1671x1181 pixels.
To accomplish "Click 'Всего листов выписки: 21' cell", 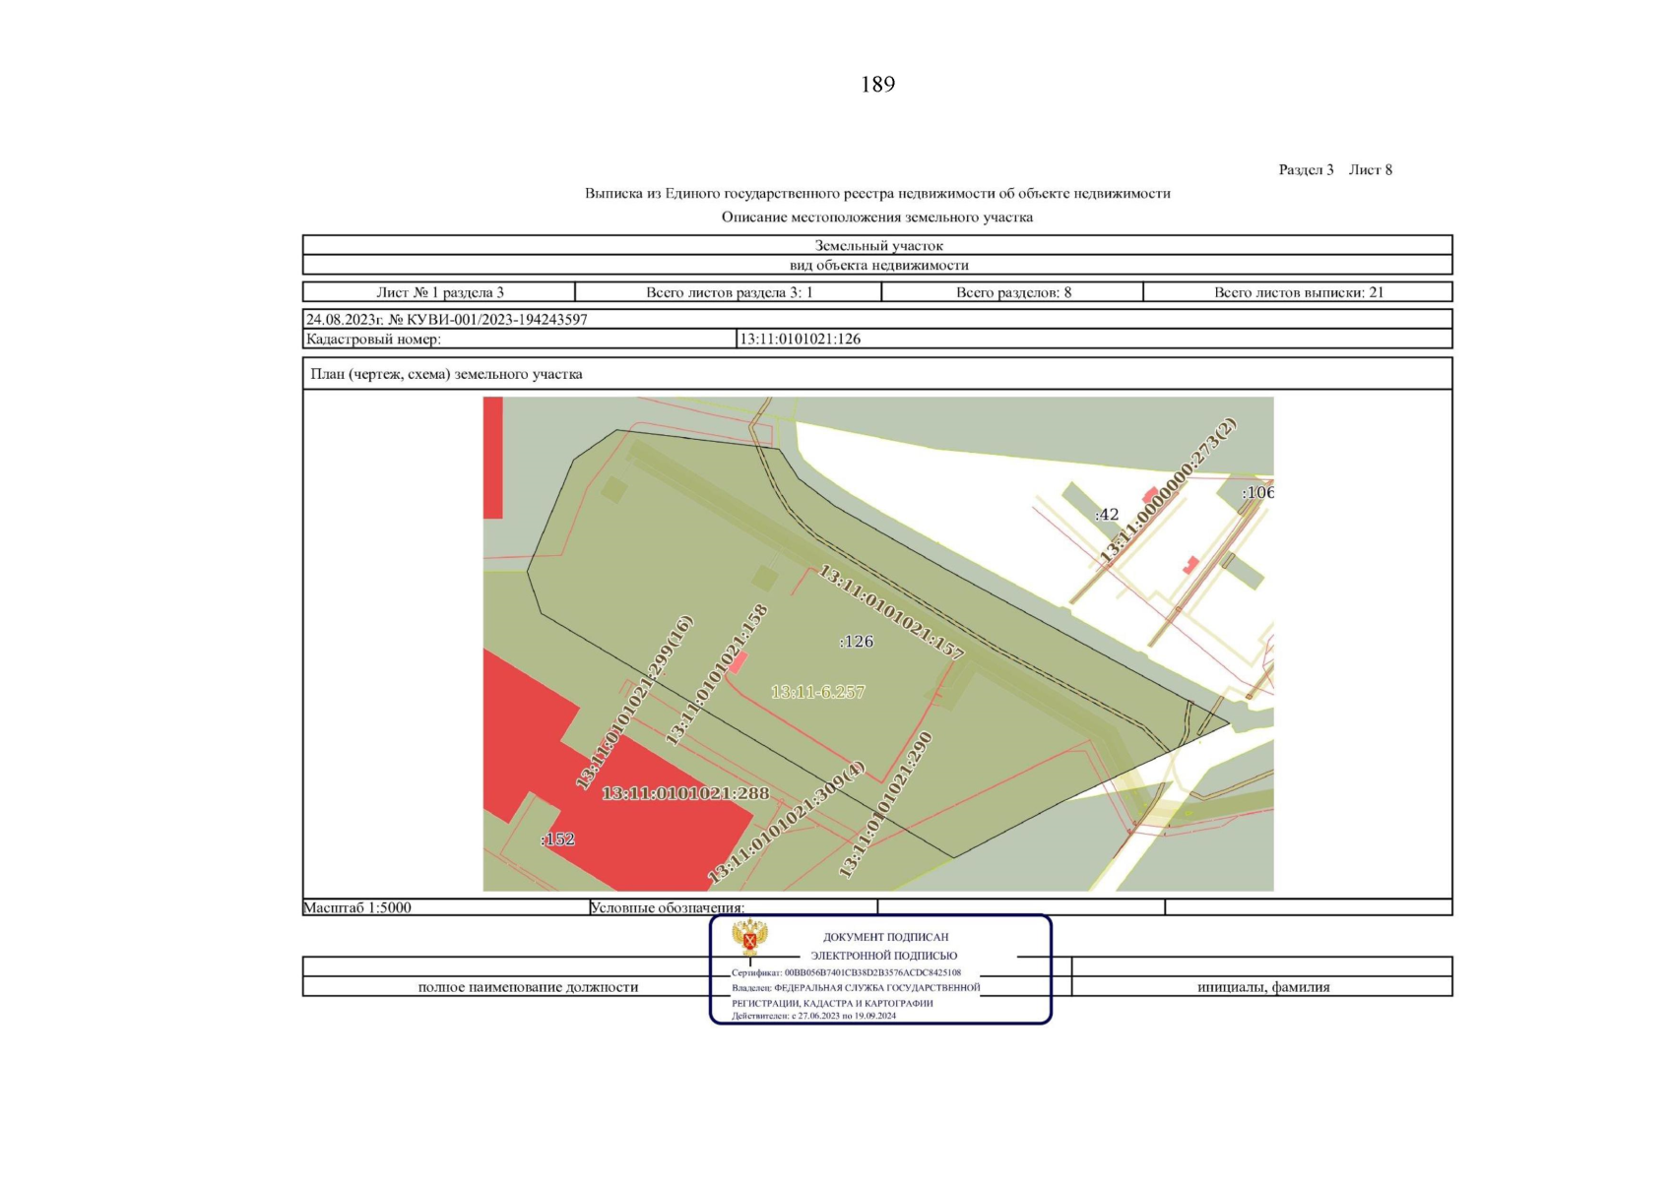I will tap(1298, 292).
